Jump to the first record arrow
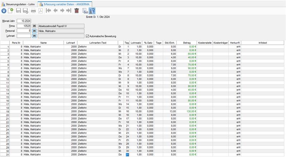The width and height of the screenshot is (286, 158). [x=48, y=11]
